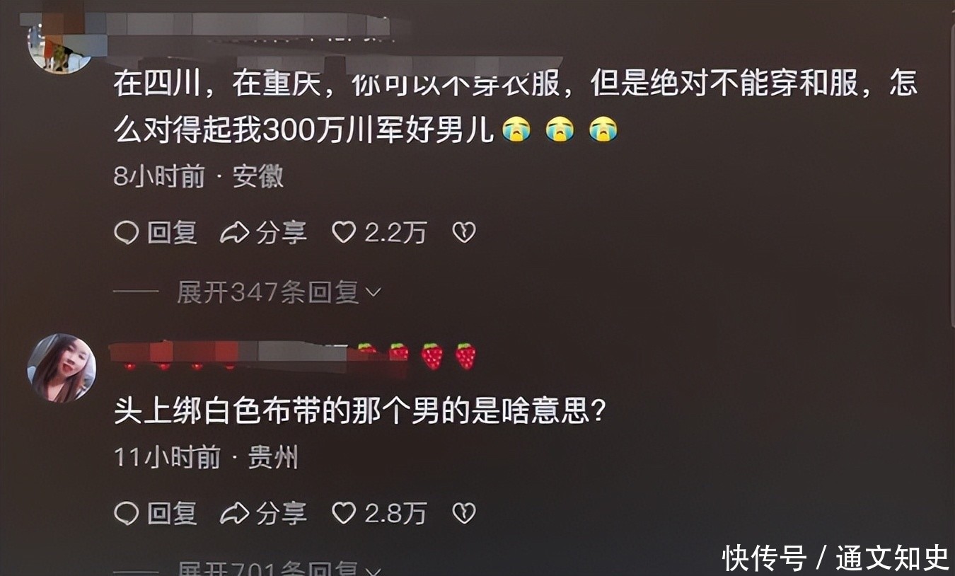Dislike the Anhui comment via broken heart
955x576 pixels.
464,233
